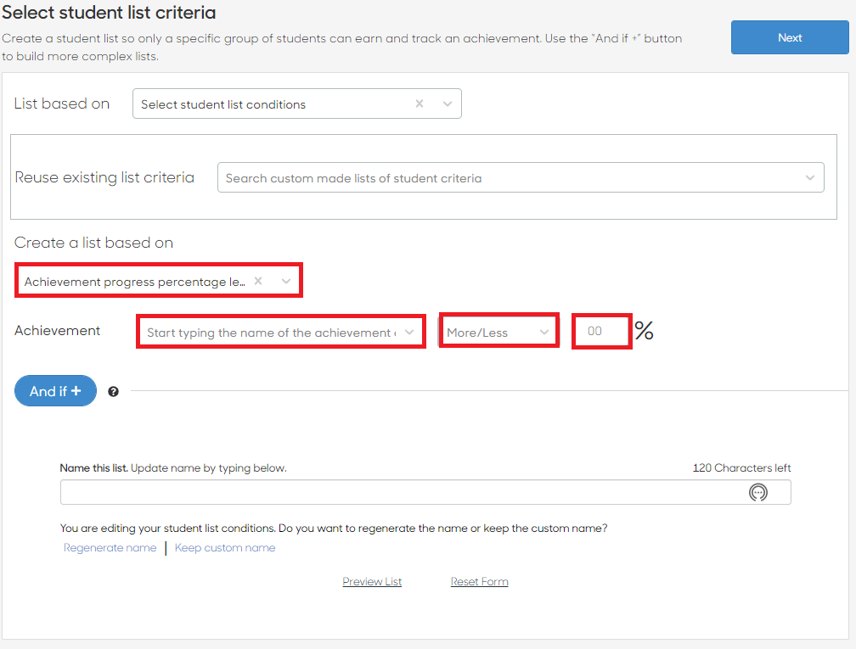
Task: Click the 'Select student list criteria' heading
Action: (109, 12)
